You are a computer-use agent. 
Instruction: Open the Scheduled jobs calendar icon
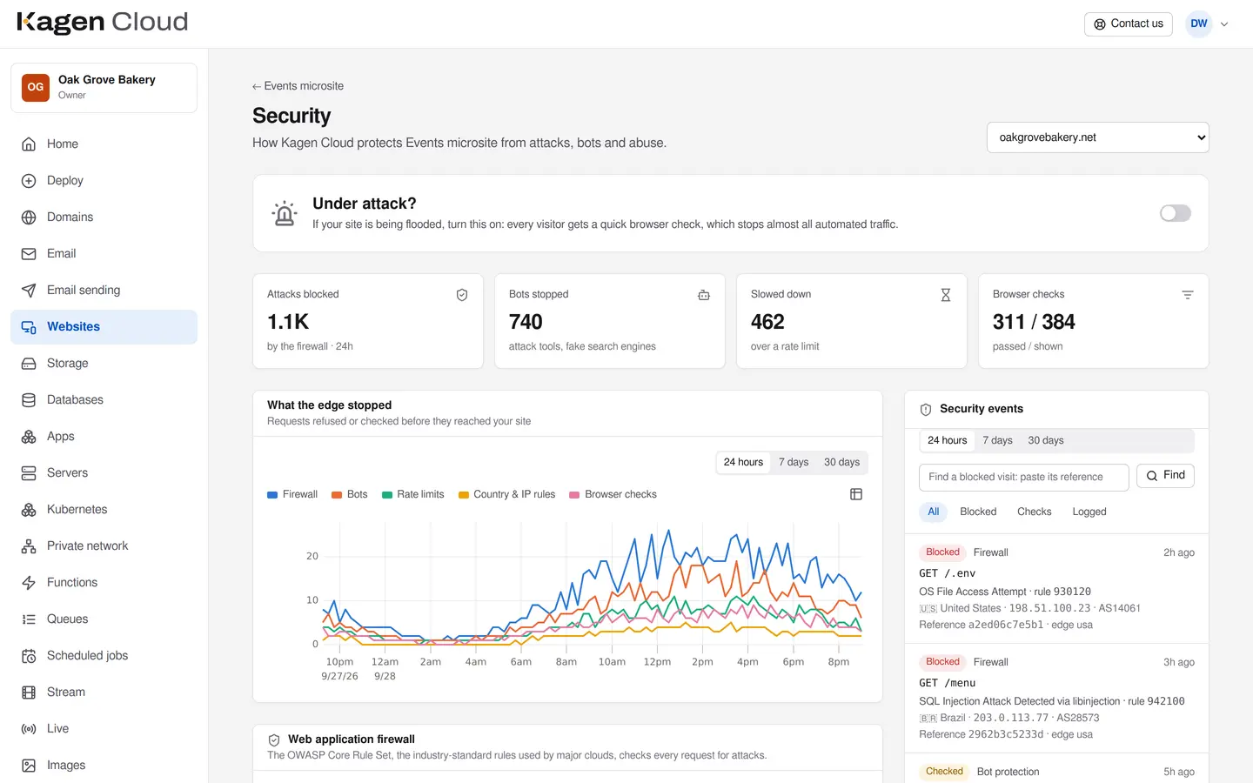click(29, 656)
